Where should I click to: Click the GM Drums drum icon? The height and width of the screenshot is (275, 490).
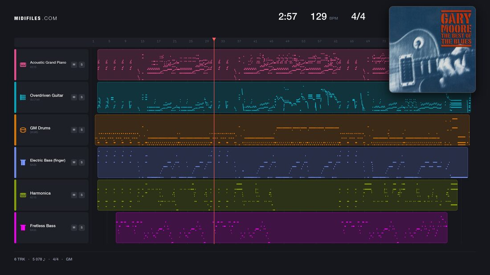point(23,130)
